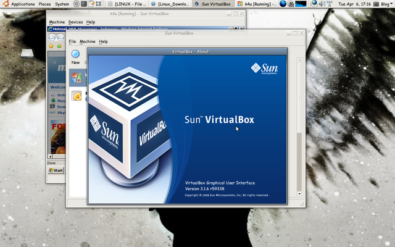
Task: Click the Favorites star in guest IE
Action: (x=51, y=46)
